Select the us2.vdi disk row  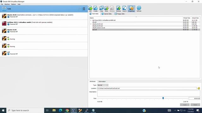145,30
